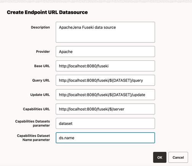Click the 'Capabilities Datasets parameter' label
Viewport: 192px width, 166px height.
pos(32,123)
